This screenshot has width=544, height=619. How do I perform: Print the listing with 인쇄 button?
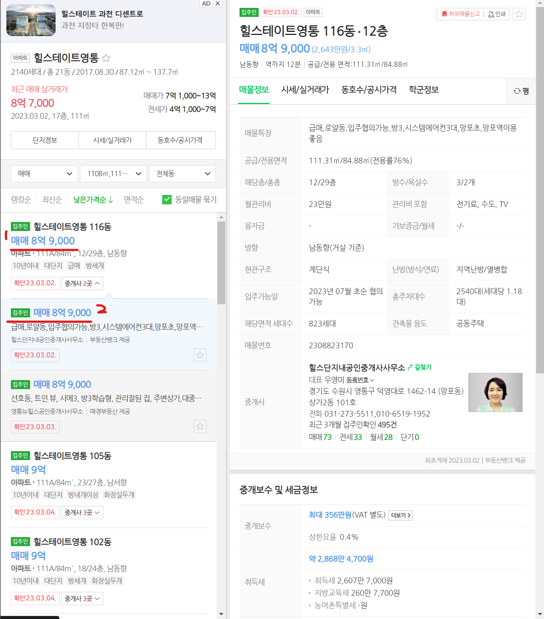[497, 14]
